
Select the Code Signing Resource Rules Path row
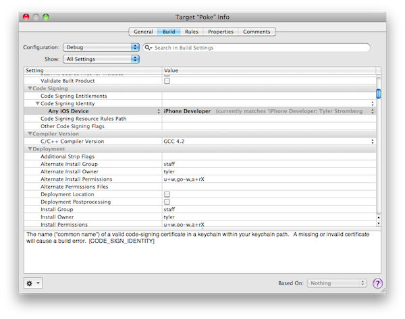[200, 119]
